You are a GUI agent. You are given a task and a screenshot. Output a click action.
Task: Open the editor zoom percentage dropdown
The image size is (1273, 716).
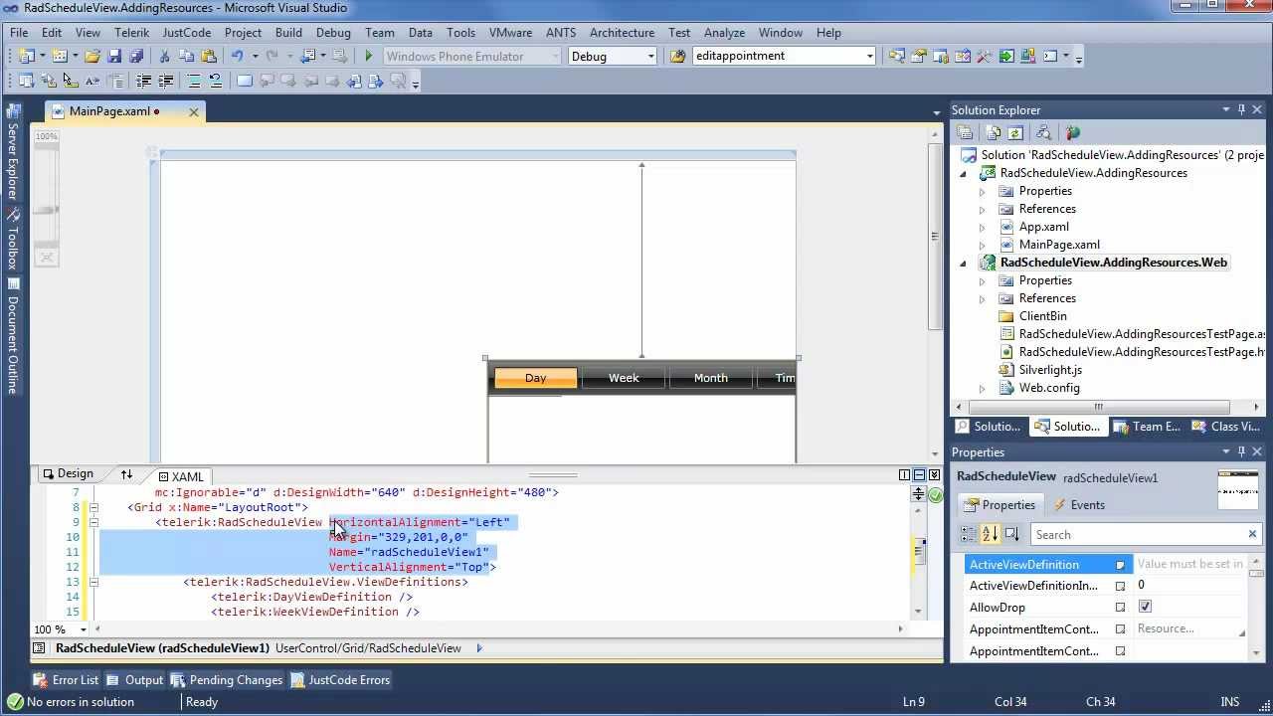(x=83, y=628)
